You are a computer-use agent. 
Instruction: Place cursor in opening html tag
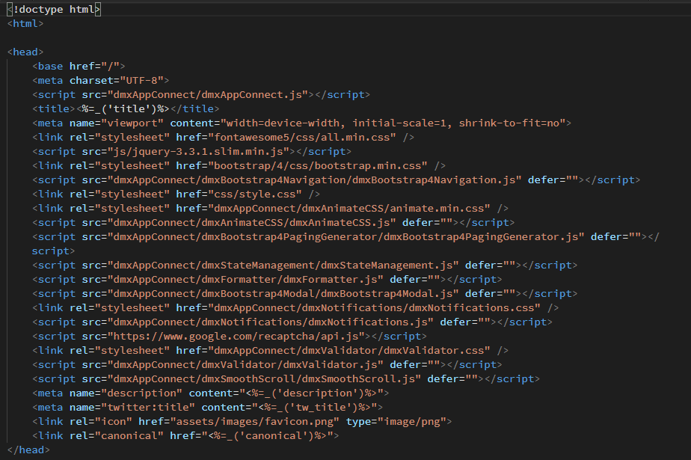25,24
